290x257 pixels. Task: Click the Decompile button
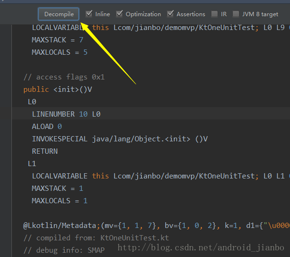pos(59,14)
